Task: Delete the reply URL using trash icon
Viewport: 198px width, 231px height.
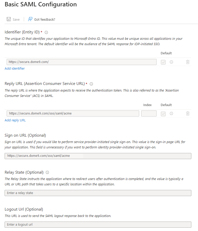Action: (x=188, y=113)
